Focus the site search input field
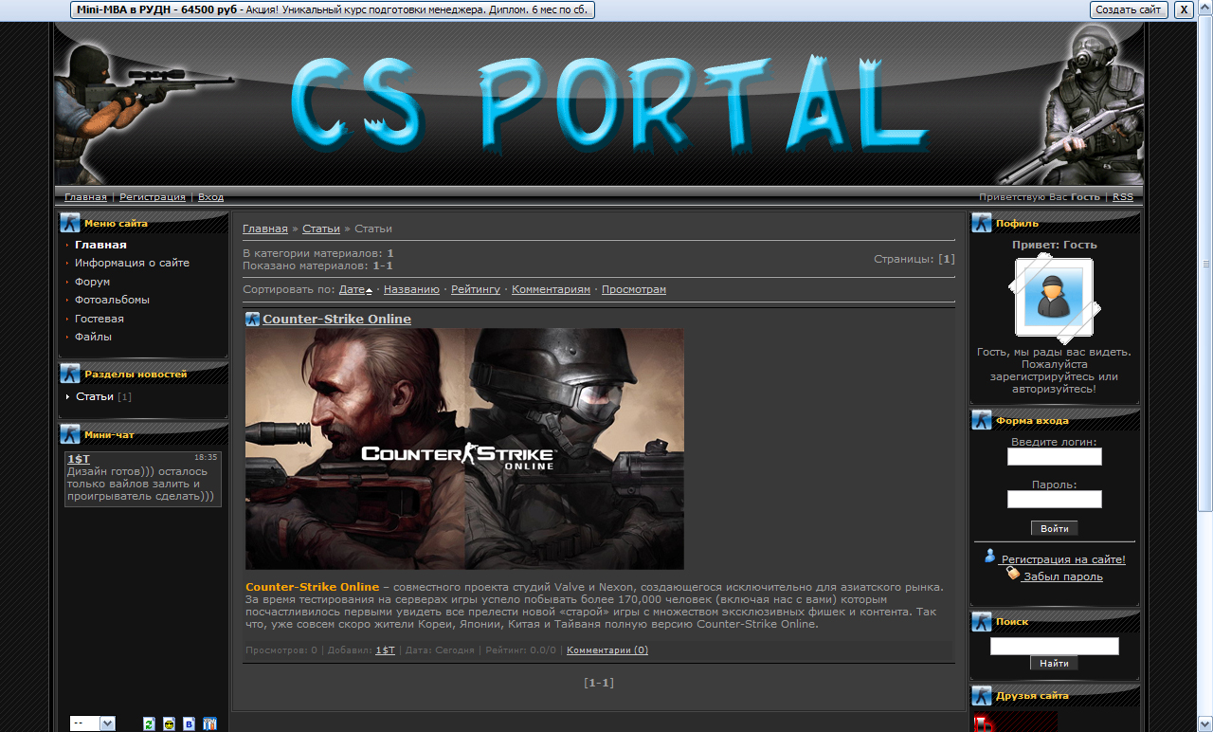Screen dimensions: 1213x732 1054,646
